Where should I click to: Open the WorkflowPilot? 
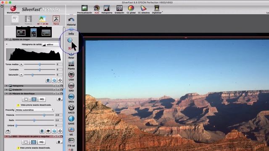click(x=13, y=9)
